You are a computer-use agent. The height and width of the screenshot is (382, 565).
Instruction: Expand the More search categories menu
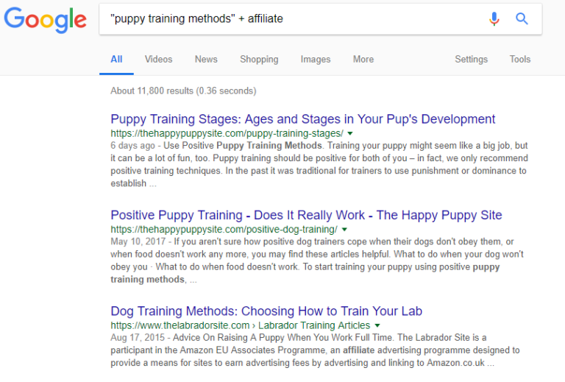(x=363, y=59)
